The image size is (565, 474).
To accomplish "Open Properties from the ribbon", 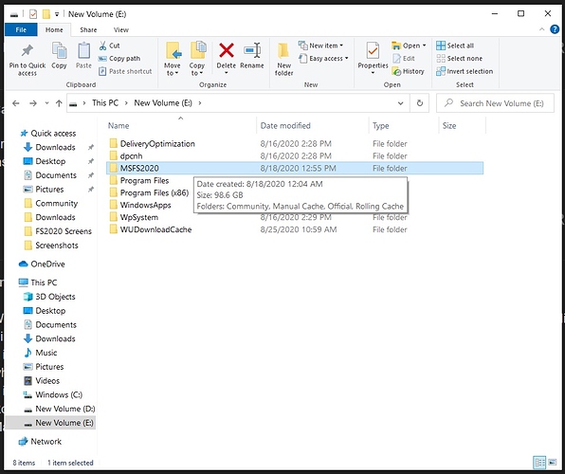I will pyautogui.click(x=373, y=58).
